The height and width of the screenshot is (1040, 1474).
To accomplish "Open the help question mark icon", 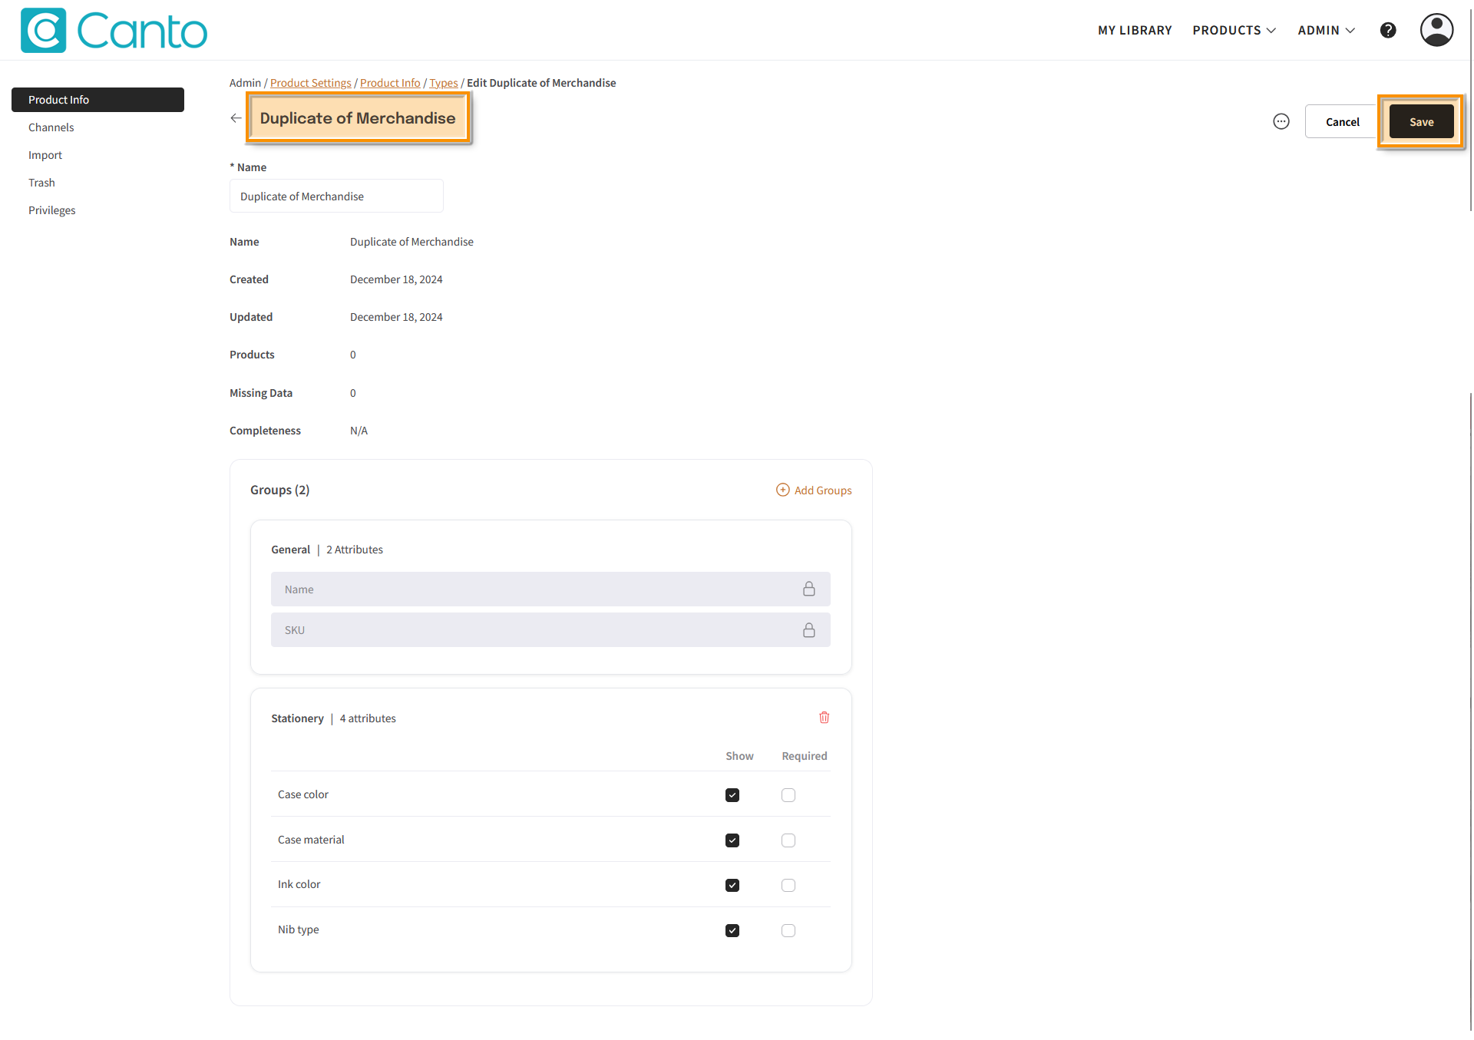I will pyautogui.click(x=1387, y=30).
